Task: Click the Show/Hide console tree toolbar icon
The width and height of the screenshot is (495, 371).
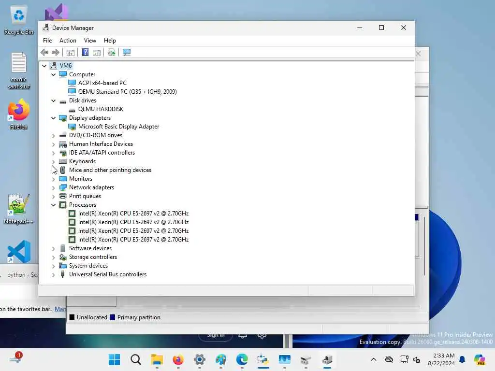Action: point(71,52)
